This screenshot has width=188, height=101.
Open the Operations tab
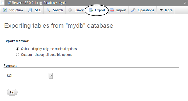pos(143,10)
